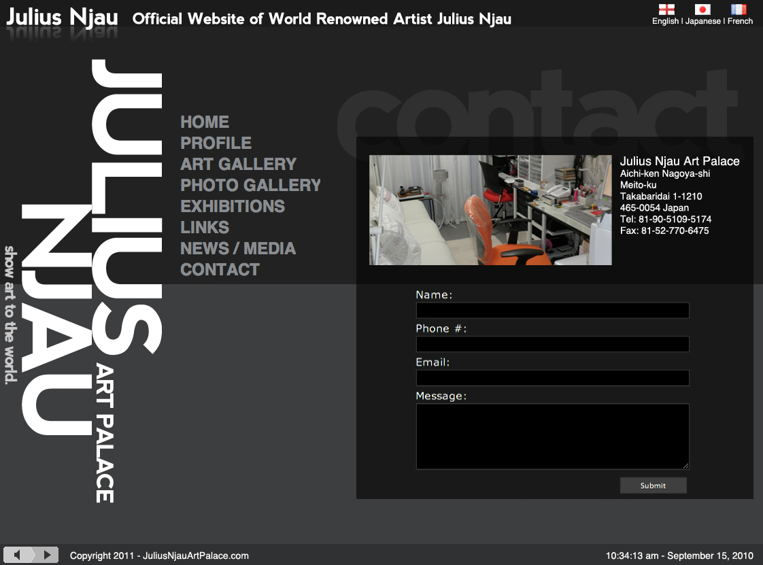Image resolution: width=763 pixels, height=565 pixels.
Task: Click the Julius Njau header title
Action: [62, 18]
